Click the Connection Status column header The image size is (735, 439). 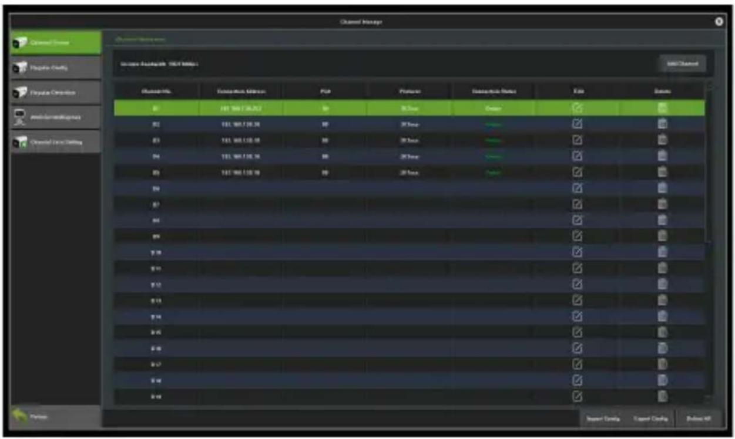click(x=494, y=91)
